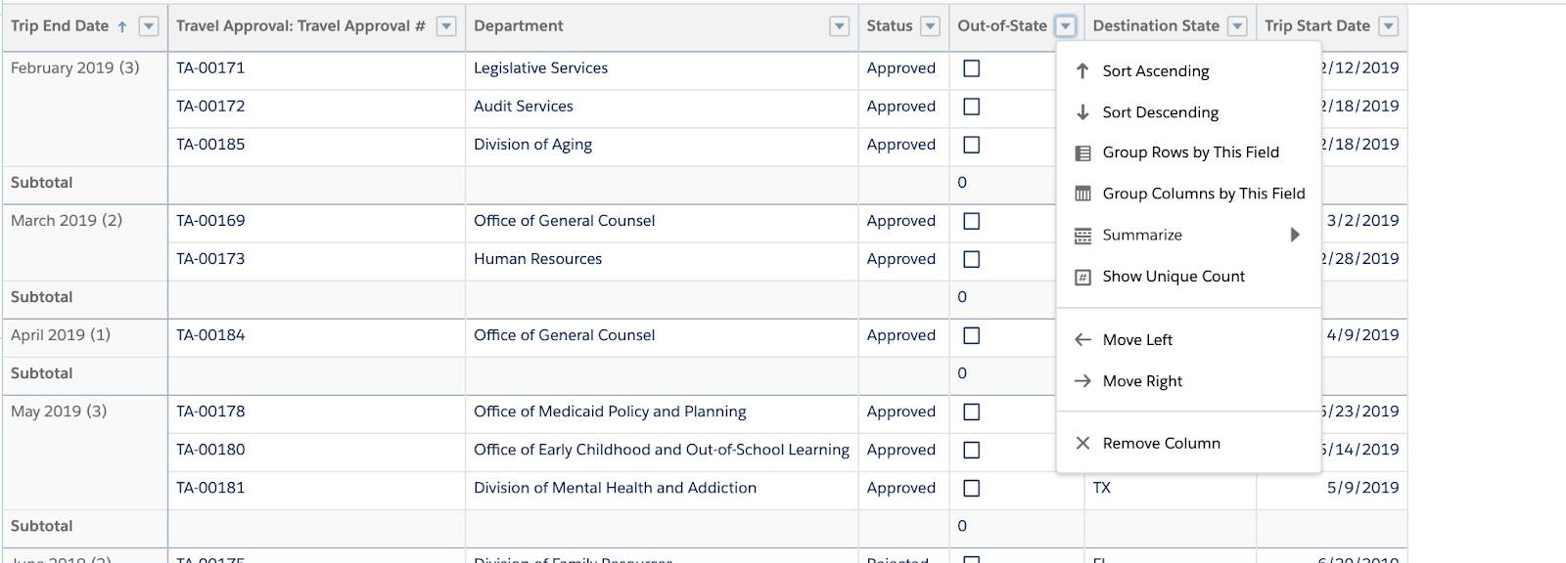The width and height of the screenshot is (1566, 563).
Task: Check Out-of-State box for TA-00171
Action: click(972, 68)
